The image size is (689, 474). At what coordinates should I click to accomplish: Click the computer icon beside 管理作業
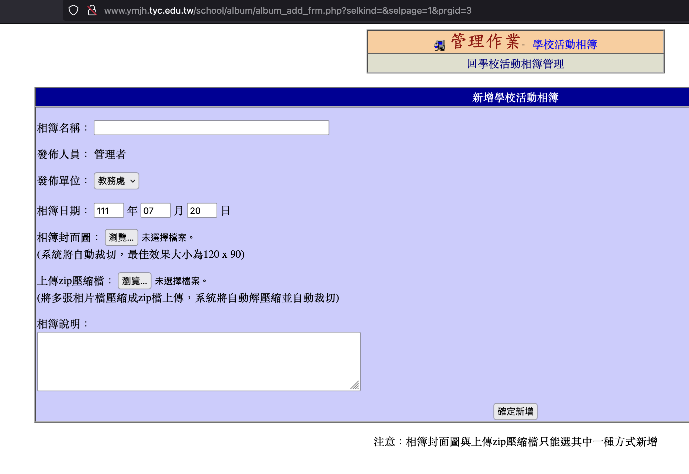tap(440, 45)
